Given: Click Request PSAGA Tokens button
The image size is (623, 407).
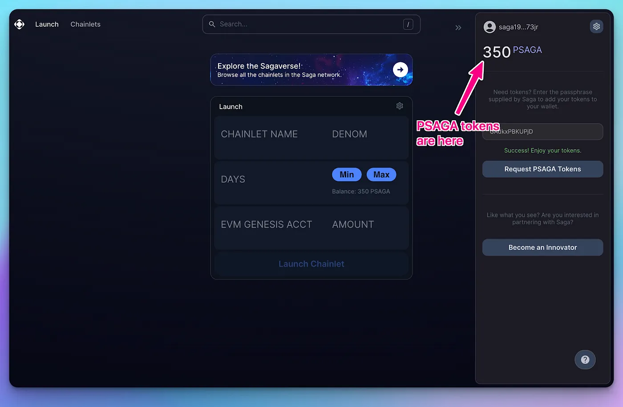Looking at the screenshot, I should pos(542,169).
